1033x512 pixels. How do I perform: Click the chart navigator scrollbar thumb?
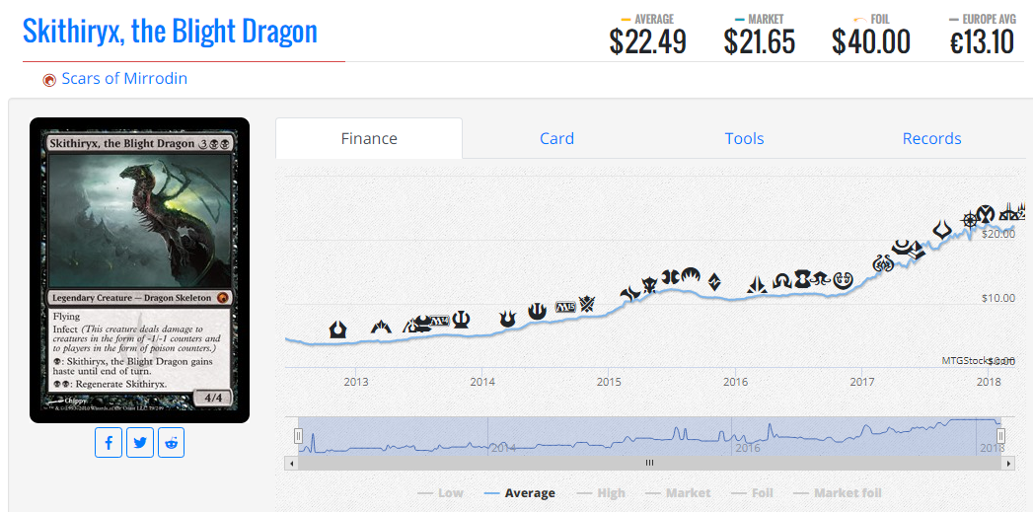[649, 464]
